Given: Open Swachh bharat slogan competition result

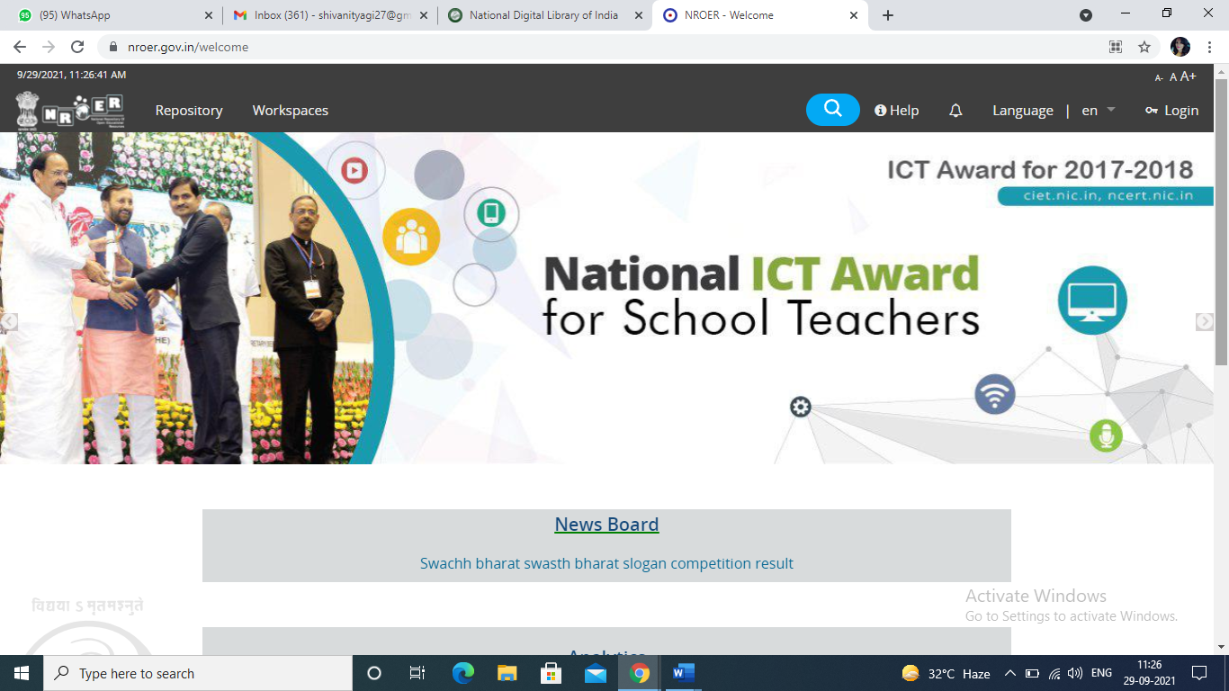Looking at the screenshot, I should point(606,563).
